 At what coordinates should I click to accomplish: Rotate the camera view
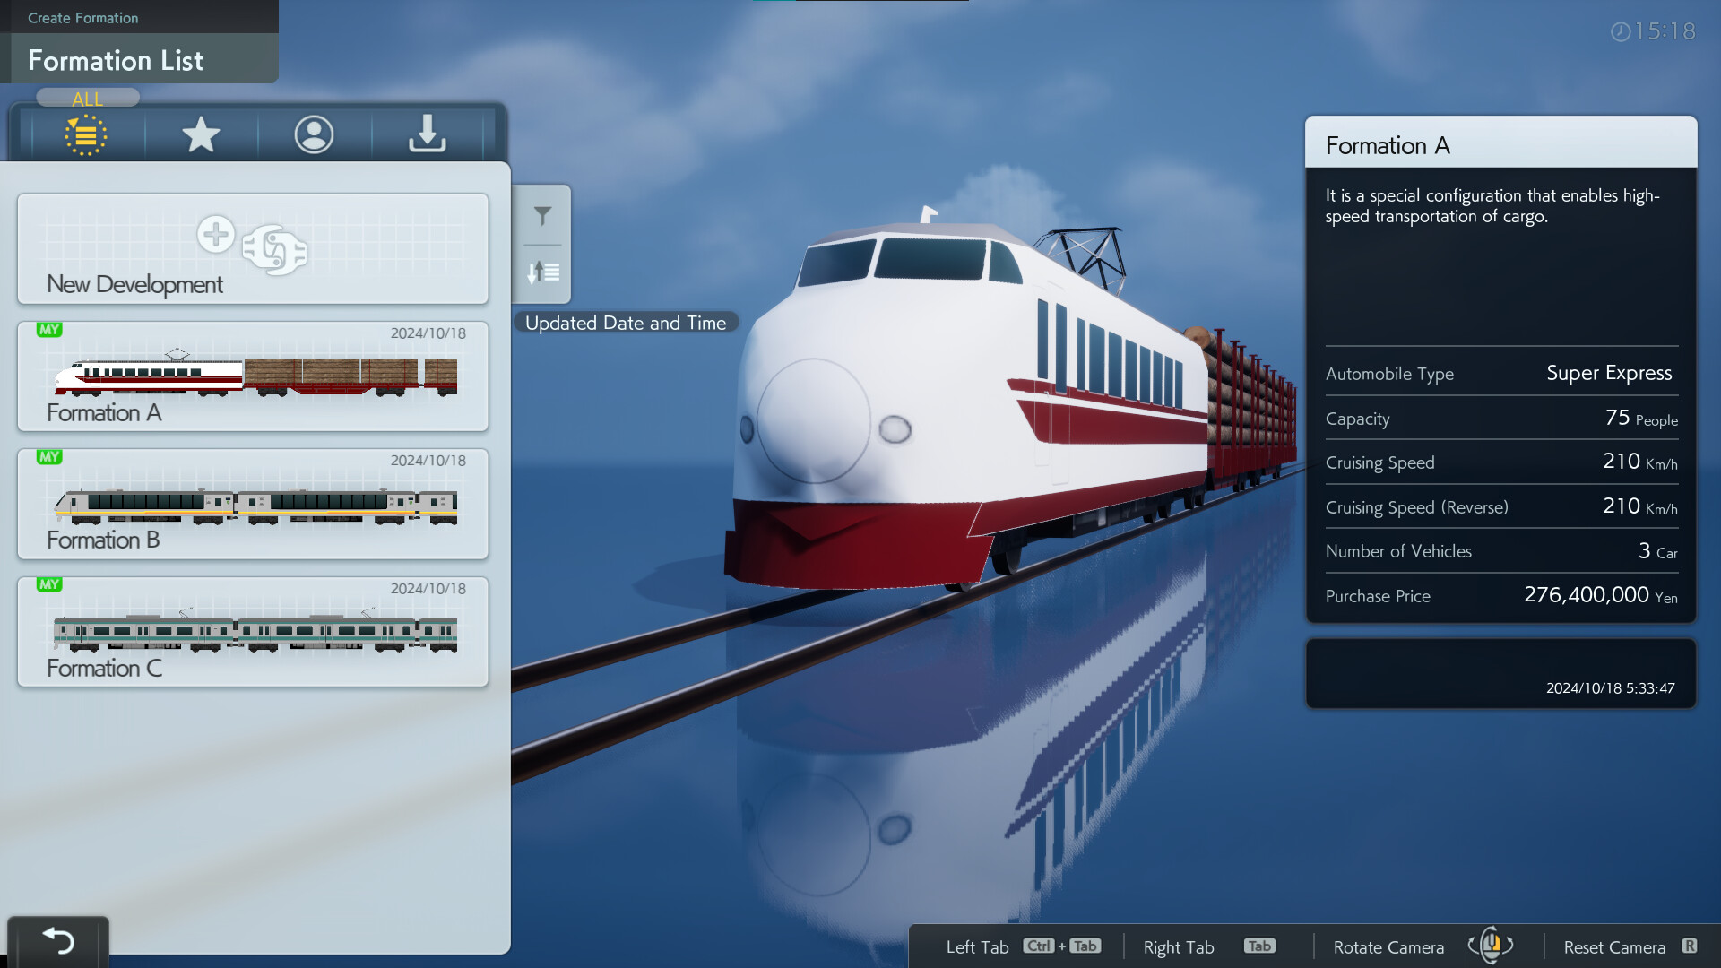click(x=1494, y=946)
